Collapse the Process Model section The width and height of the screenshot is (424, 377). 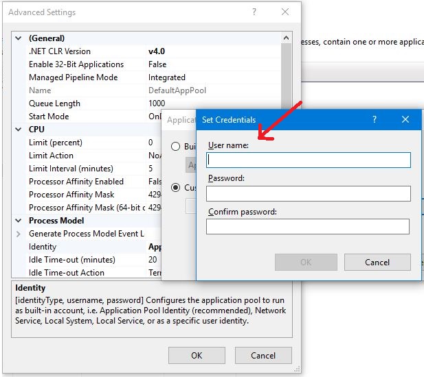19,221
